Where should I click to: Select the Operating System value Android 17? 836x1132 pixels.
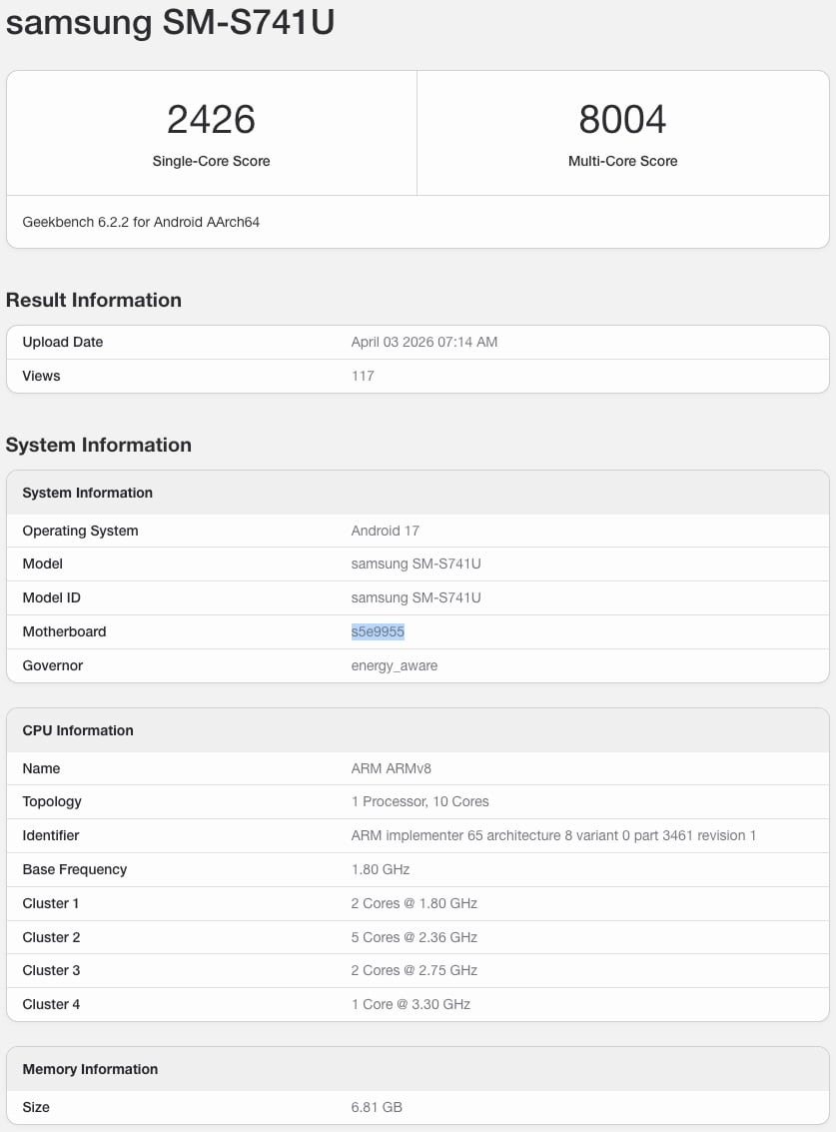[x=385, y=531]
